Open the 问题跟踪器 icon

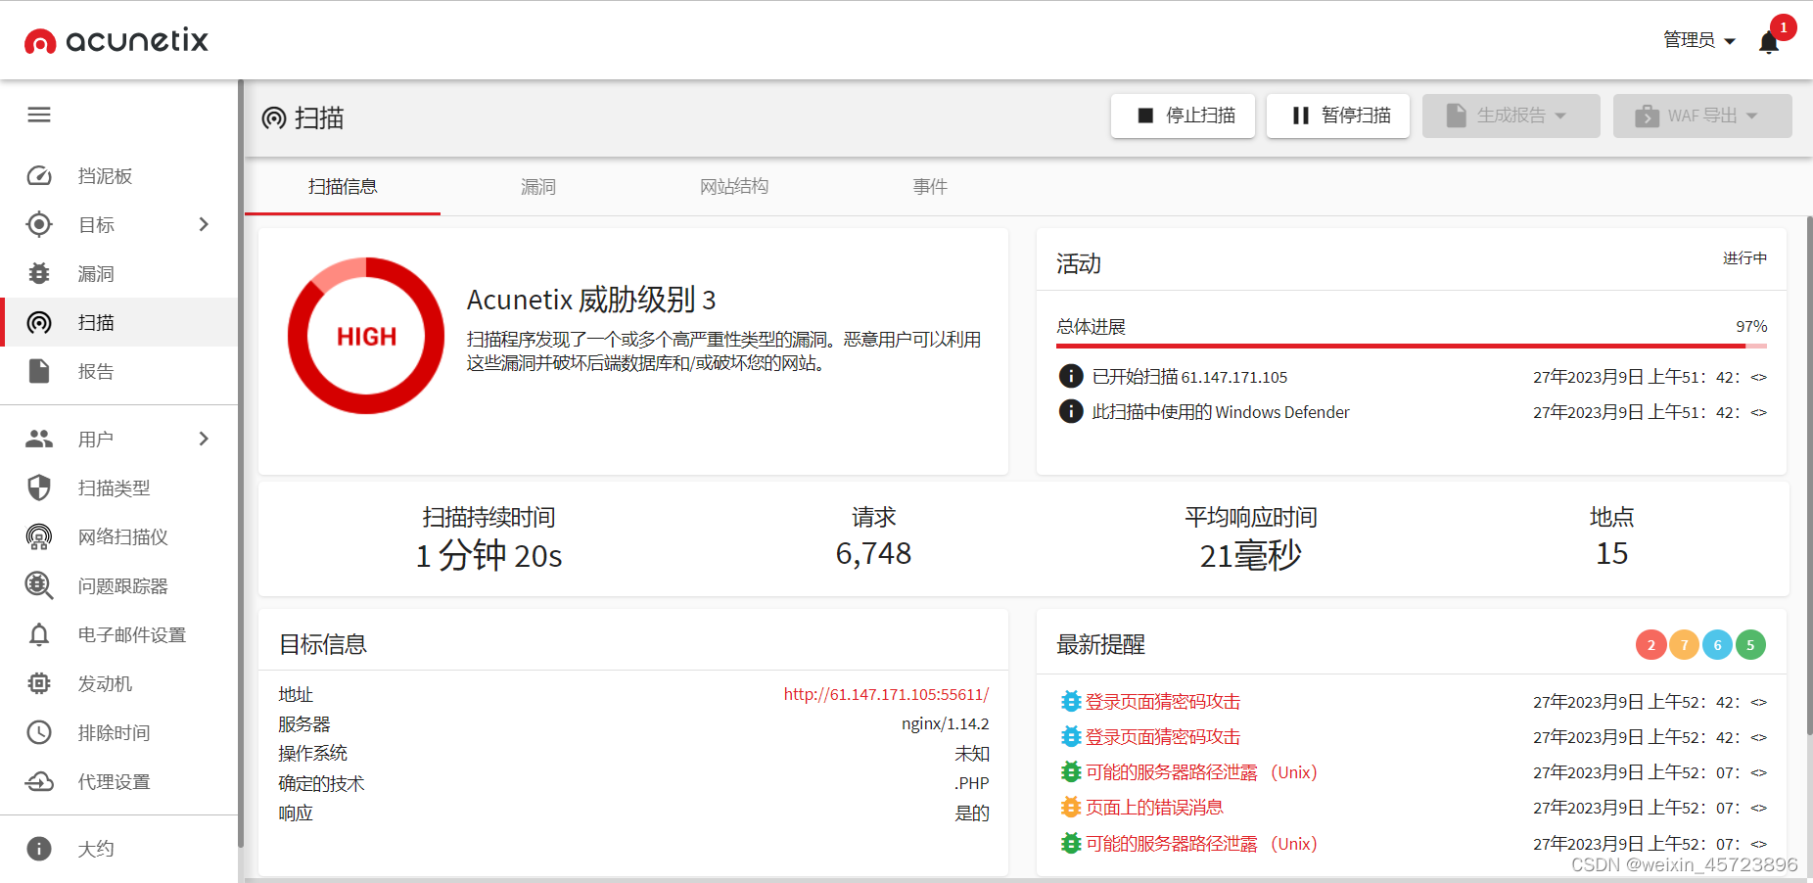39,585
